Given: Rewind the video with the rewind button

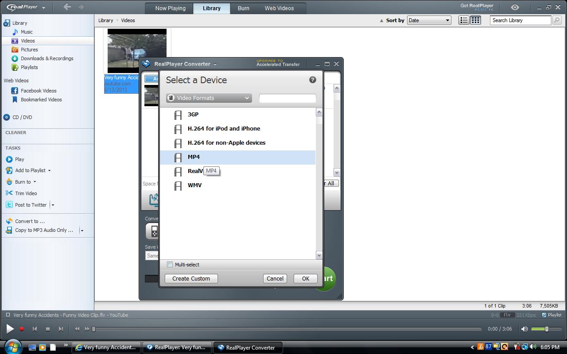Looking at the screenshot, I should 77,329.
